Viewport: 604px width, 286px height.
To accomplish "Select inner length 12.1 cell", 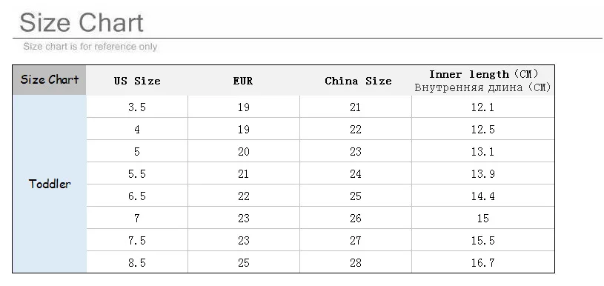I will [x=483, y=107].
